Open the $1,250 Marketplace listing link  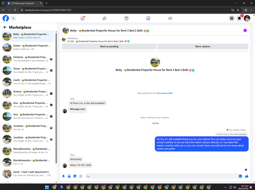click(98, 41)
